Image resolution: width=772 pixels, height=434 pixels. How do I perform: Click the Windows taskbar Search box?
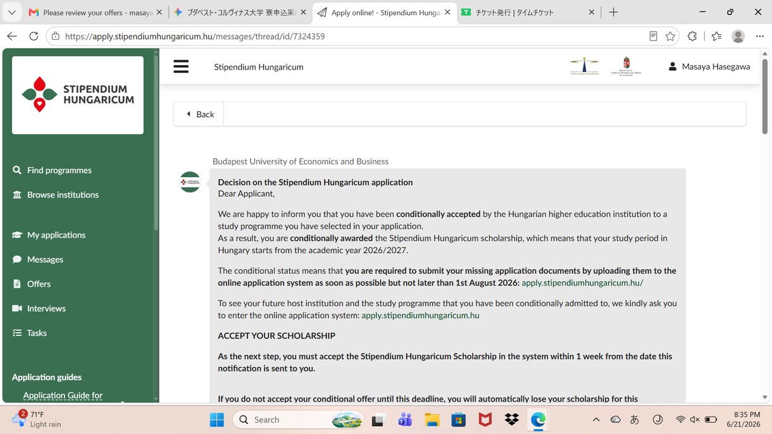pos(298,419)
